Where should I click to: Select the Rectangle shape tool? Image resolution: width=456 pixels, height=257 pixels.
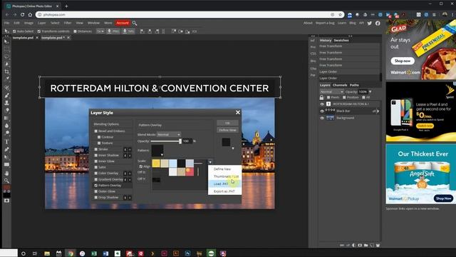pos(6,165)
